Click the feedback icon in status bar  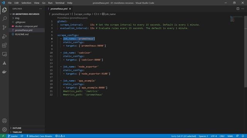click(x=237, y=136)
